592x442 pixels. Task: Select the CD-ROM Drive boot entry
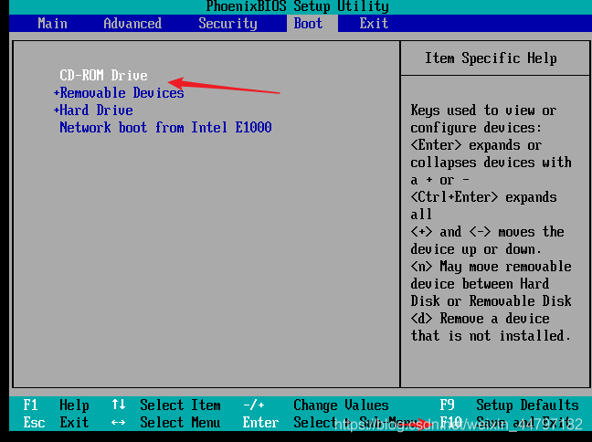(x=103, y=75)
